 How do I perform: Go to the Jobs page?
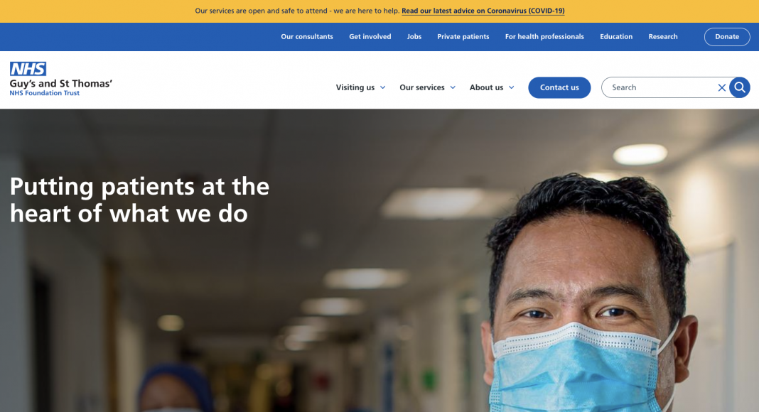(x=414, y=37)
